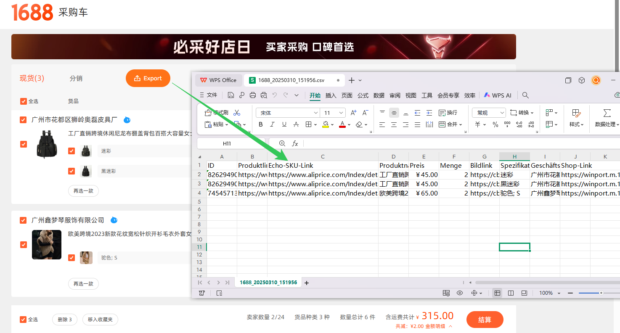
Task: Switch to the 数据 ribbon tab
Action: [379, 95]
